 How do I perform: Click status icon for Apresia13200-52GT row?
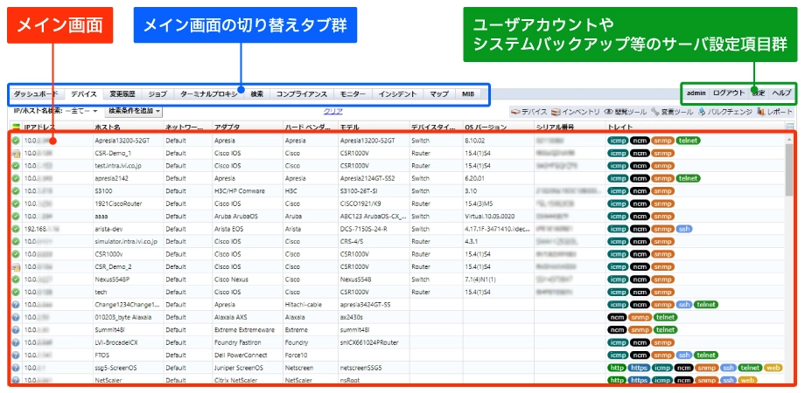coord(16,141)
